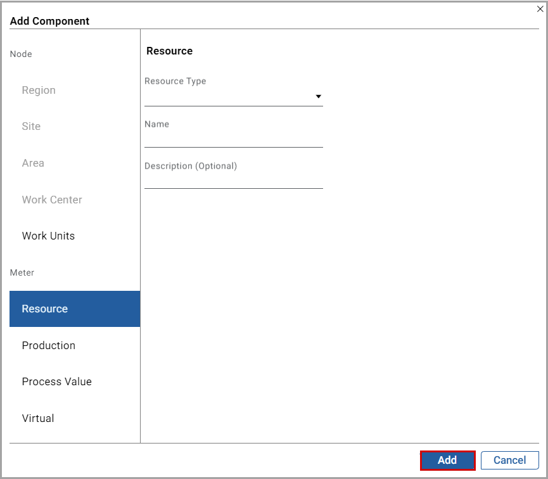
Task: Pick Work Center in the sidebar
Action: tap(52, 200)
